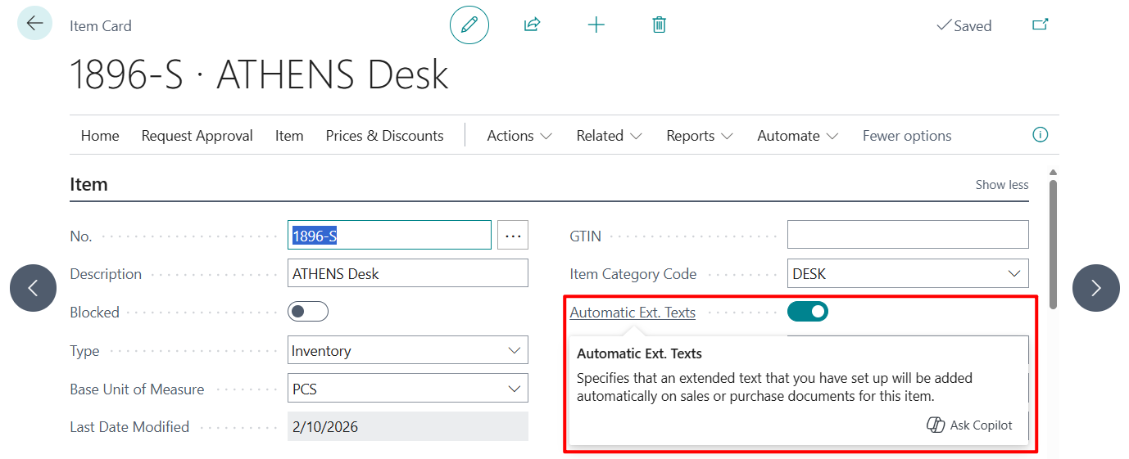This screenshot has width=1129, height=459.
Task: Open item card in new window
Action: pos(1040,25)
